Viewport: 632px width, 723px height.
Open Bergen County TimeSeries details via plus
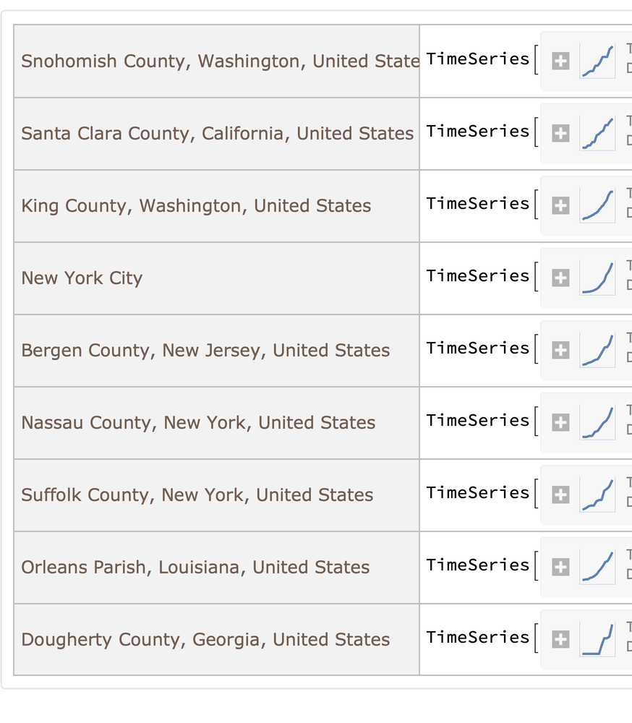(x=560, y=351)
